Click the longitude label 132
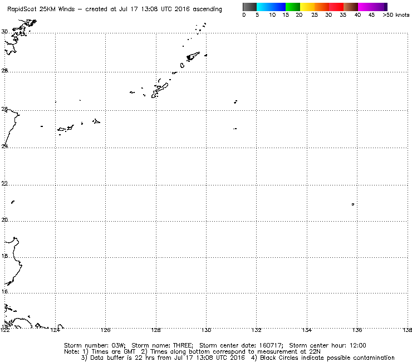Screen dimensions: 412x362 (257, 330)
